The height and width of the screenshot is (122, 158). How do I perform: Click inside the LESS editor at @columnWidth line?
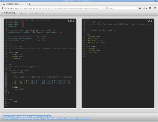click(16, 22)
